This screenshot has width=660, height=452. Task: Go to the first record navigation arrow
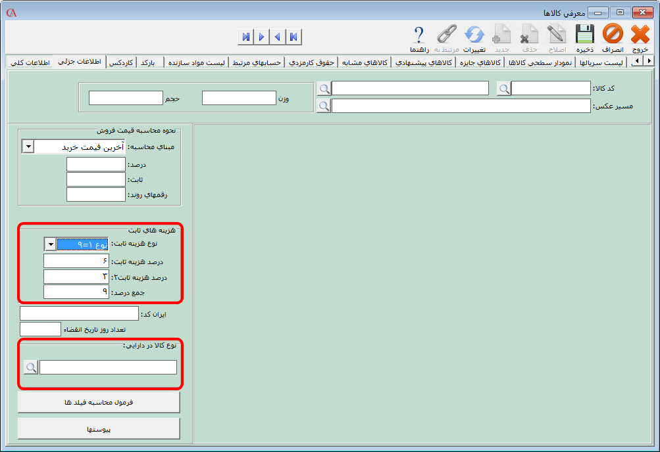pos(293,37)
